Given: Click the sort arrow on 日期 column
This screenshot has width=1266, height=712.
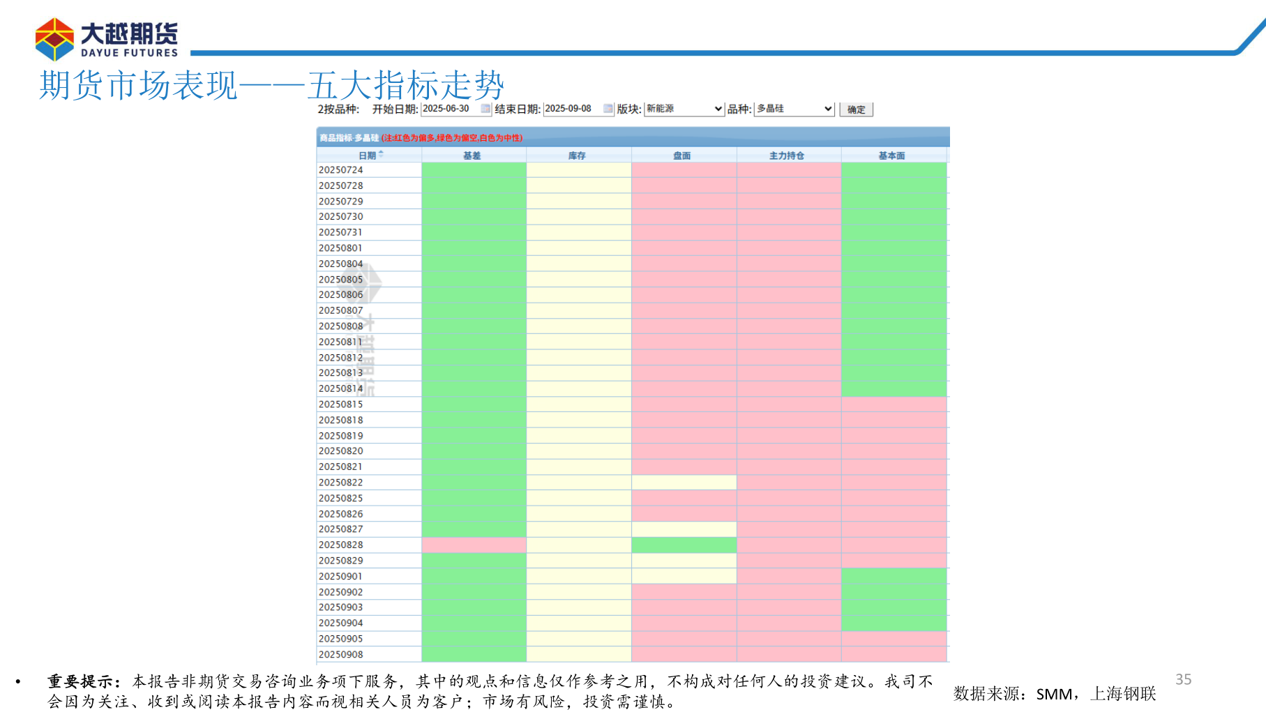Looking at the screenshot, I should [380, 155].
